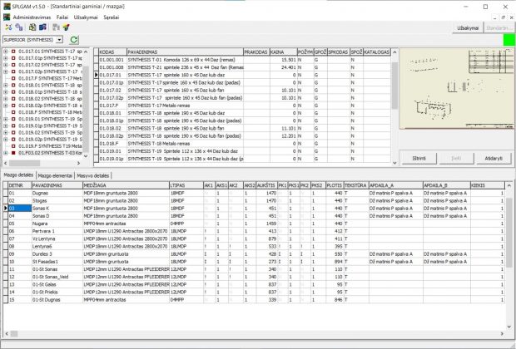Image resolution: width=516 pixels, height=349 pixels.
Task: Click the blue folder toolbar icon
Action: coord(43,27)
